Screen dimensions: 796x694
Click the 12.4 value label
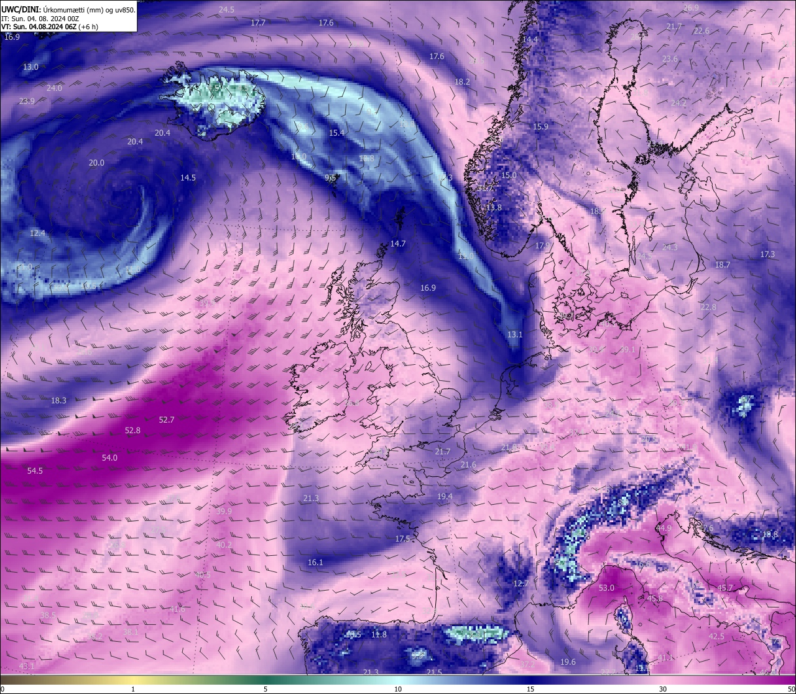(x=37, y=233)
